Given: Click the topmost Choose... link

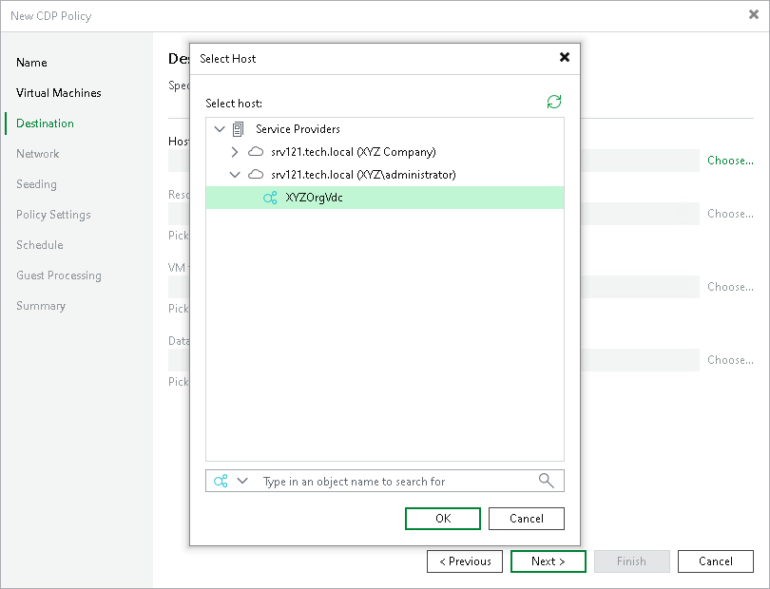Looking at the screenshot, I should pyautogui.click(x=729, y=161).
